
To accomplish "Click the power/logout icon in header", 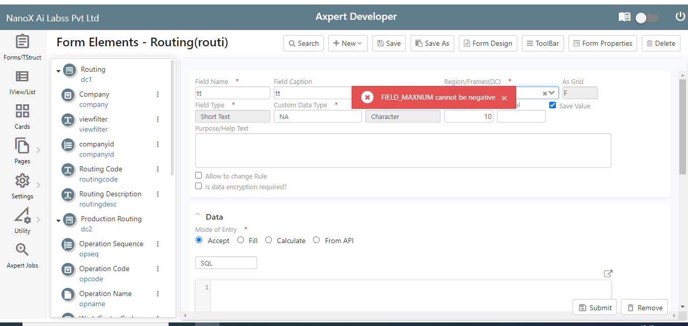I will click(x=680, y=17).
